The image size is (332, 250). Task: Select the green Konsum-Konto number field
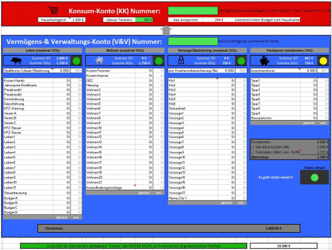click(x=193, y=11)
